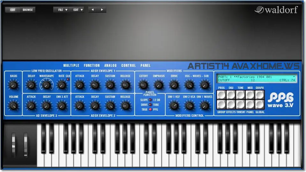This screenshot has width=306, height=172.
Task: Click ADSR Envelope 1 DECAY knob
Action: pyautogui.click(x=95, y=85)
